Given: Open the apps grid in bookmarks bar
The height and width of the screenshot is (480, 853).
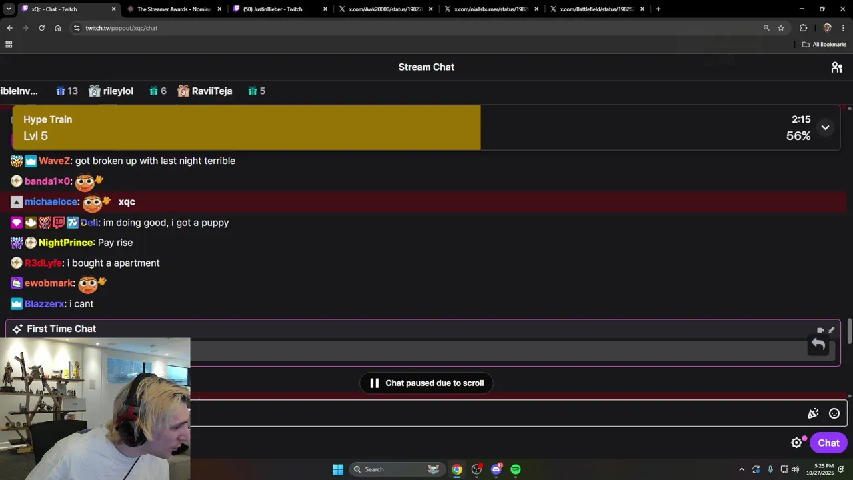Looking at the screenshot, I should pos(9,45).
